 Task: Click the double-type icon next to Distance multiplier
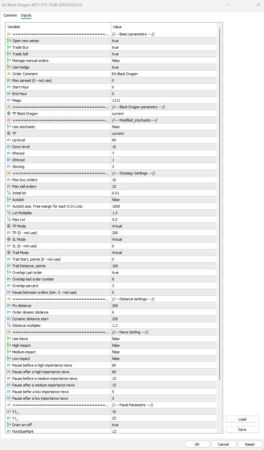[9, 325]
